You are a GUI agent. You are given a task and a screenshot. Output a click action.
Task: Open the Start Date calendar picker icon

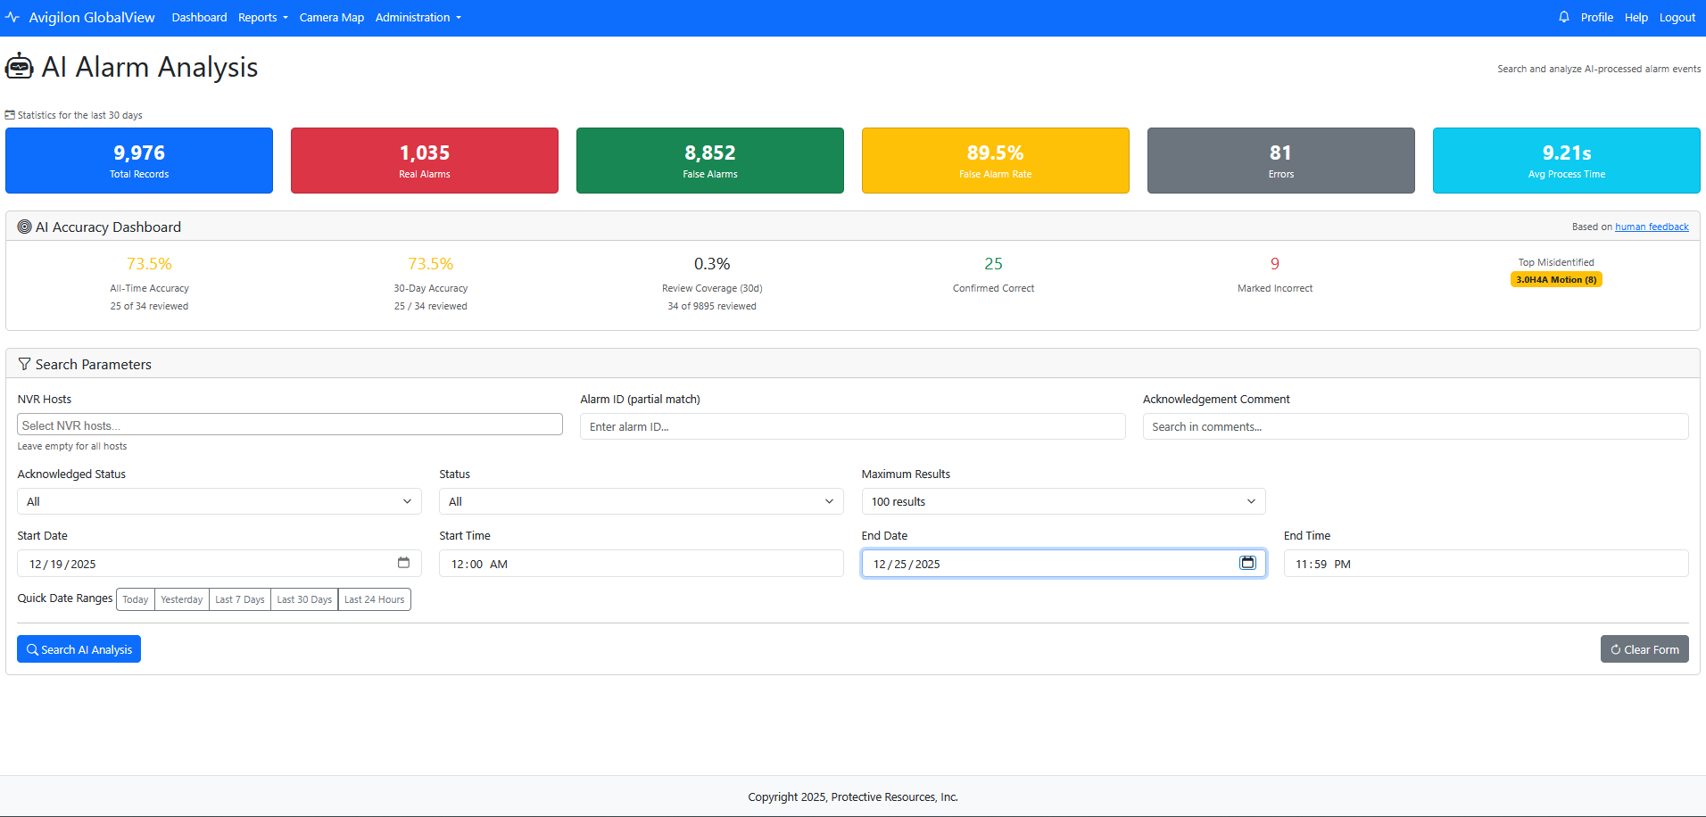point(403,563)
